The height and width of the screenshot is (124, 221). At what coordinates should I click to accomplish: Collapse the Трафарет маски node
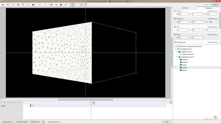[x=177, y=52]
